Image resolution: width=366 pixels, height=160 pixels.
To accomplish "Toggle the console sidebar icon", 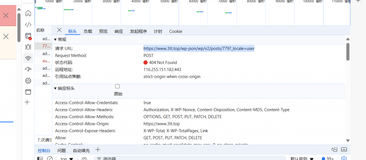I will click(x=40, y=159).
